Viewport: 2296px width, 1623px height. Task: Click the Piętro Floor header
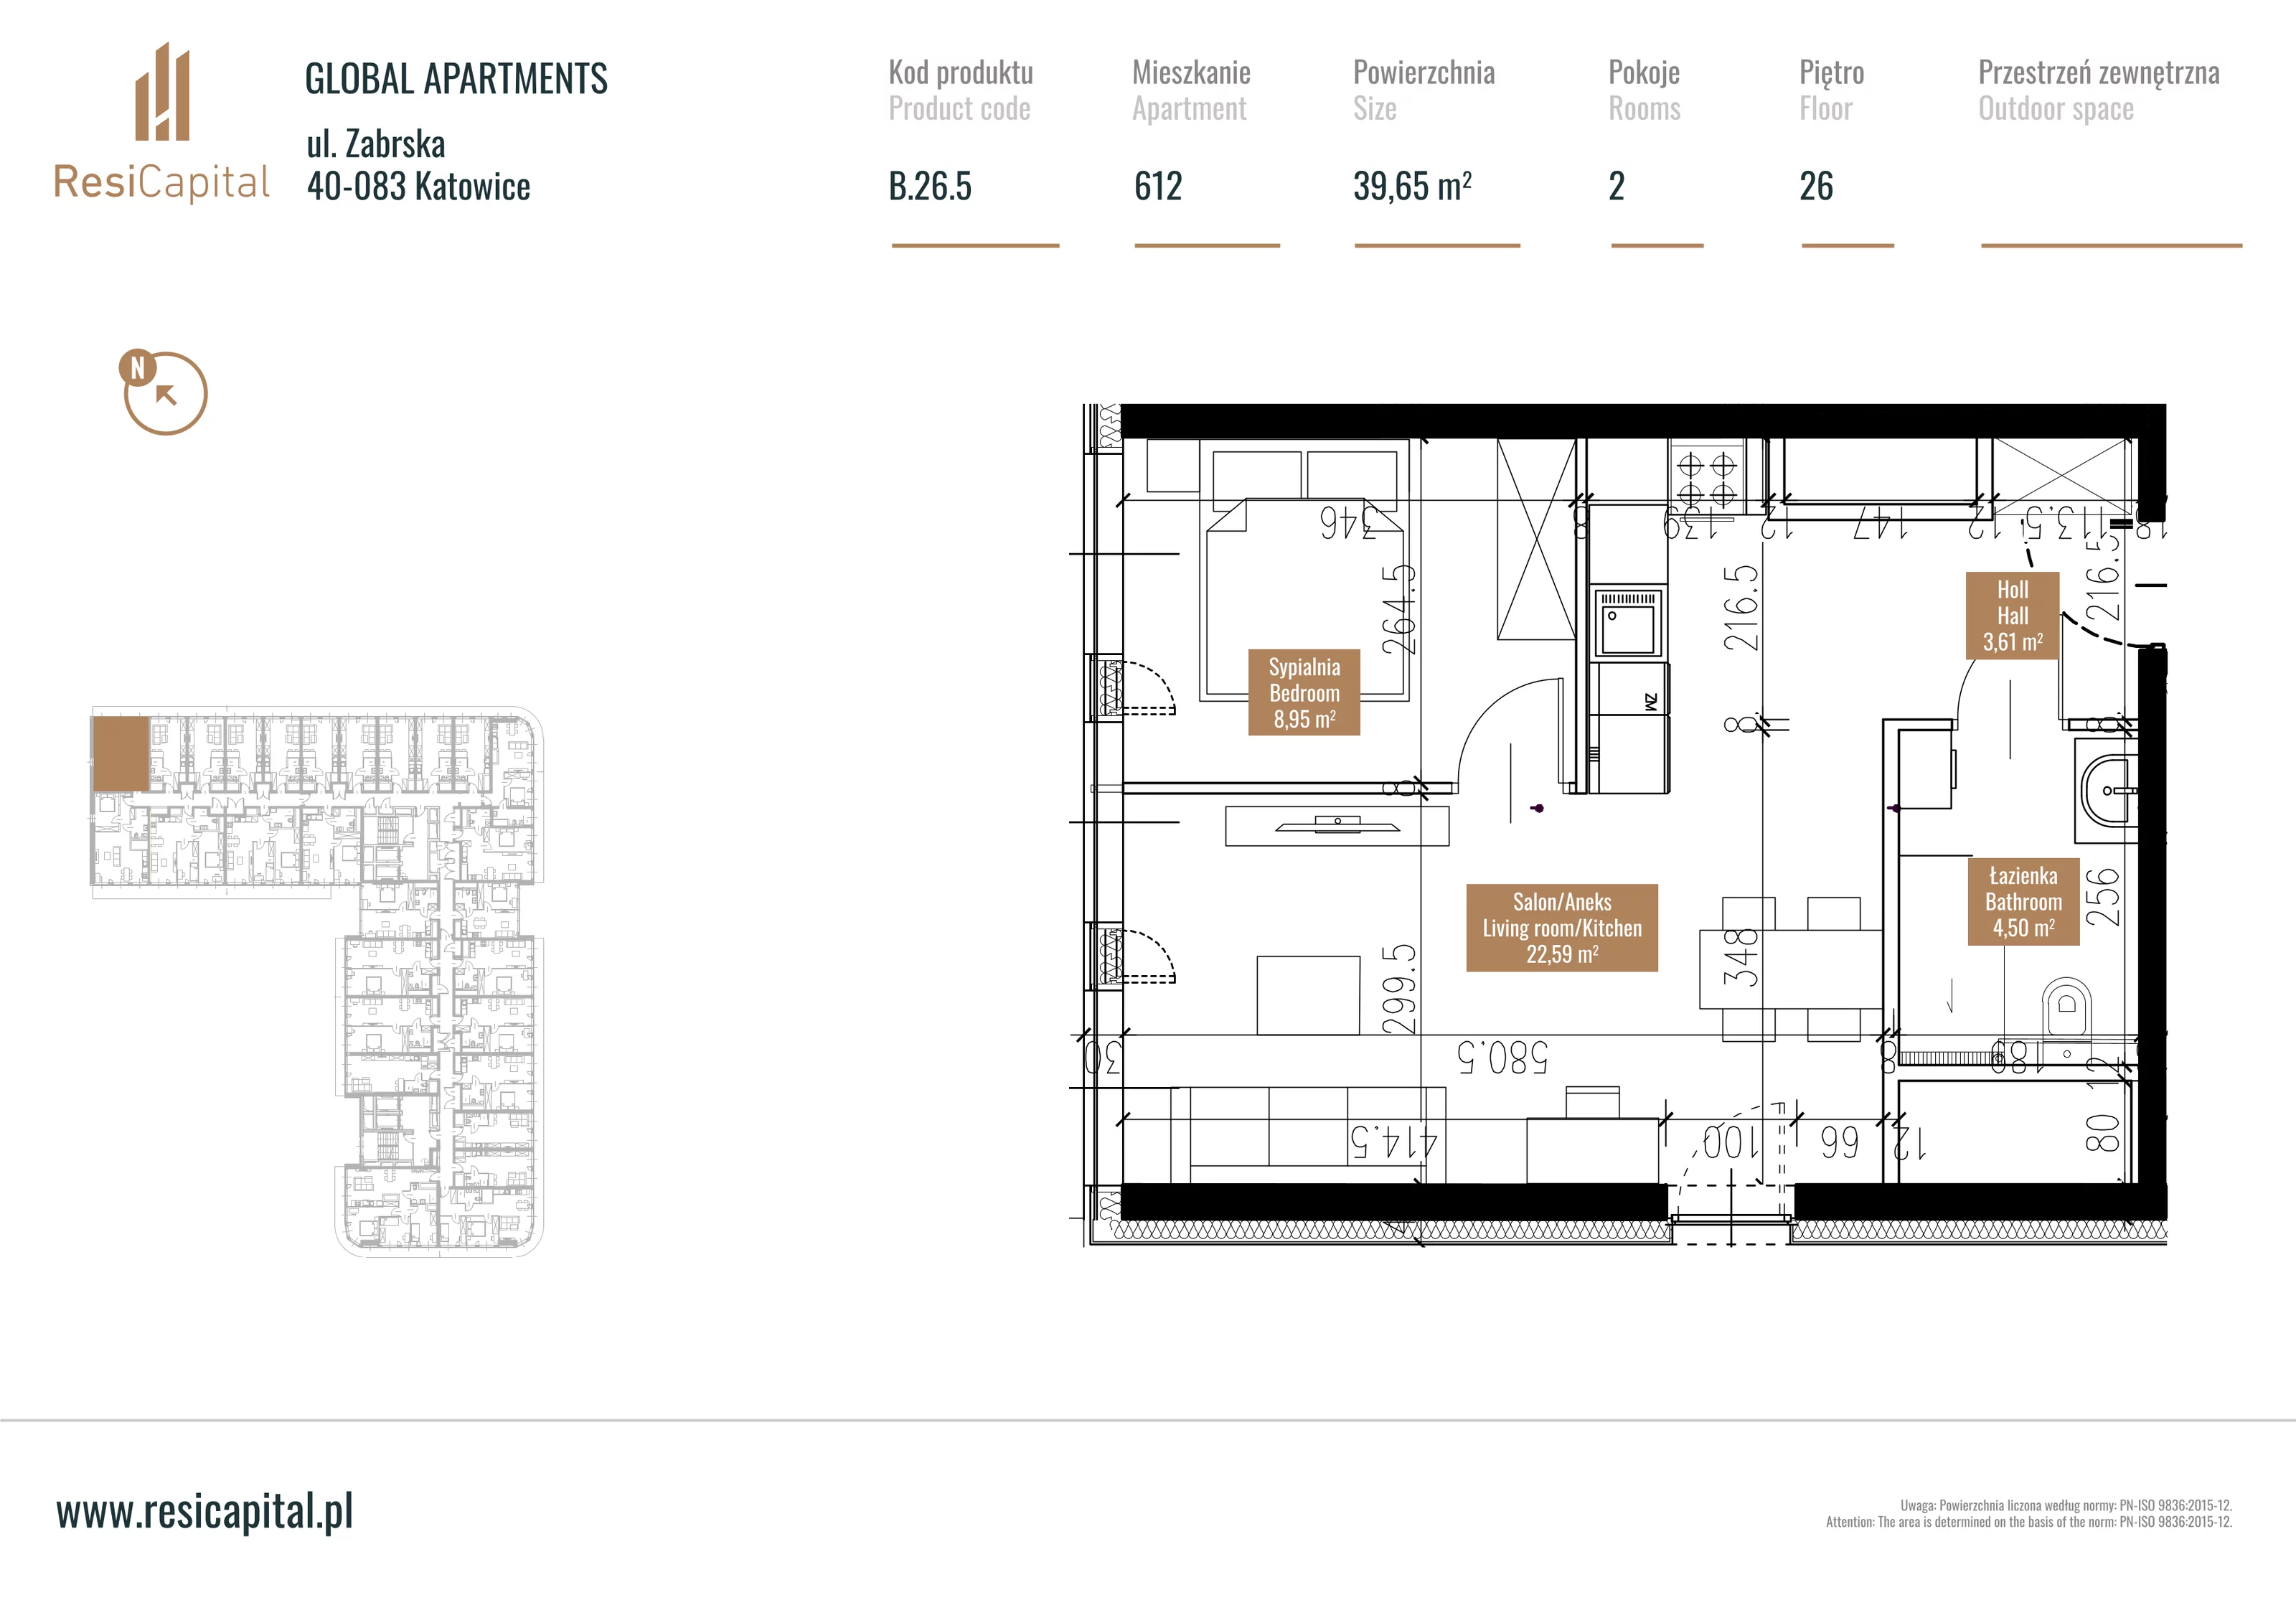[1831, 90]
